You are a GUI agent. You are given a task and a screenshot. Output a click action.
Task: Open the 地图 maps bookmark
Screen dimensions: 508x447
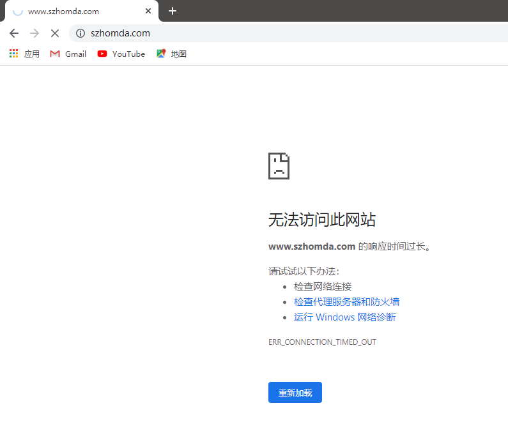tap(171, 54)
